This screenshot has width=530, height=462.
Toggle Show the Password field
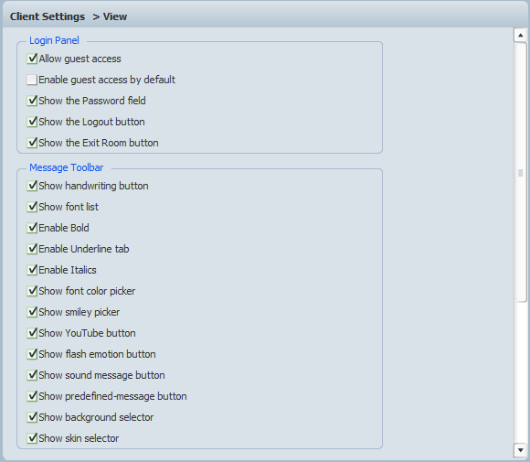point(32,101)
